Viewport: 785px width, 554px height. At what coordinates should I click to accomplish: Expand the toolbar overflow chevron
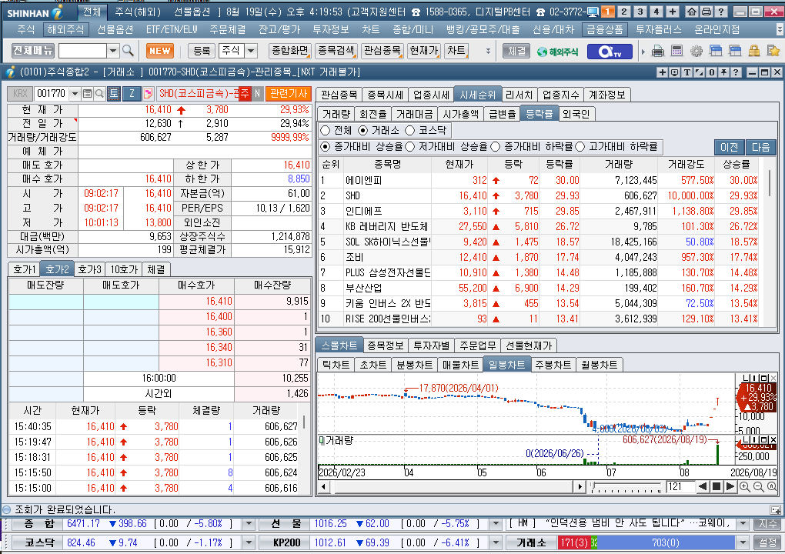488,51
